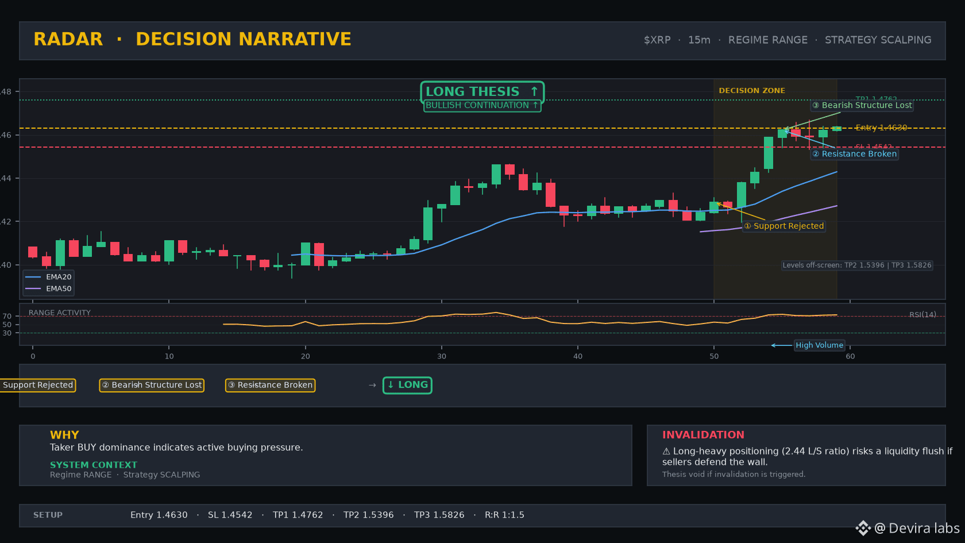Screen dimensions: 965x543
Task: Click the Support Rejected chart annotation
Action: [784, 226]
